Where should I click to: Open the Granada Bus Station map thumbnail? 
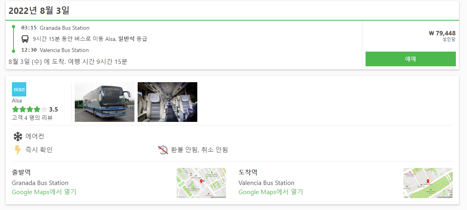tap(201, 183)
